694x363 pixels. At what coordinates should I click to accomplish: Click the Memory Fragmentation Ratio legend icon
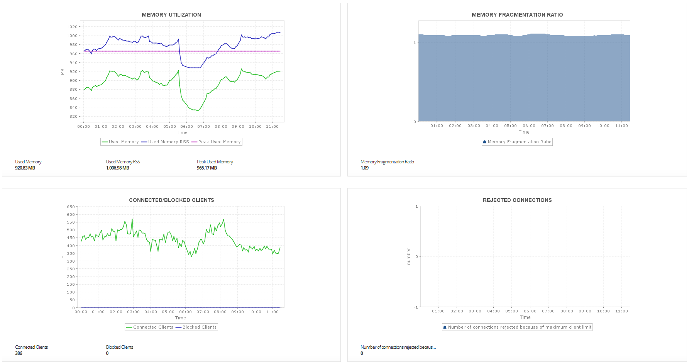click(484, 142)
